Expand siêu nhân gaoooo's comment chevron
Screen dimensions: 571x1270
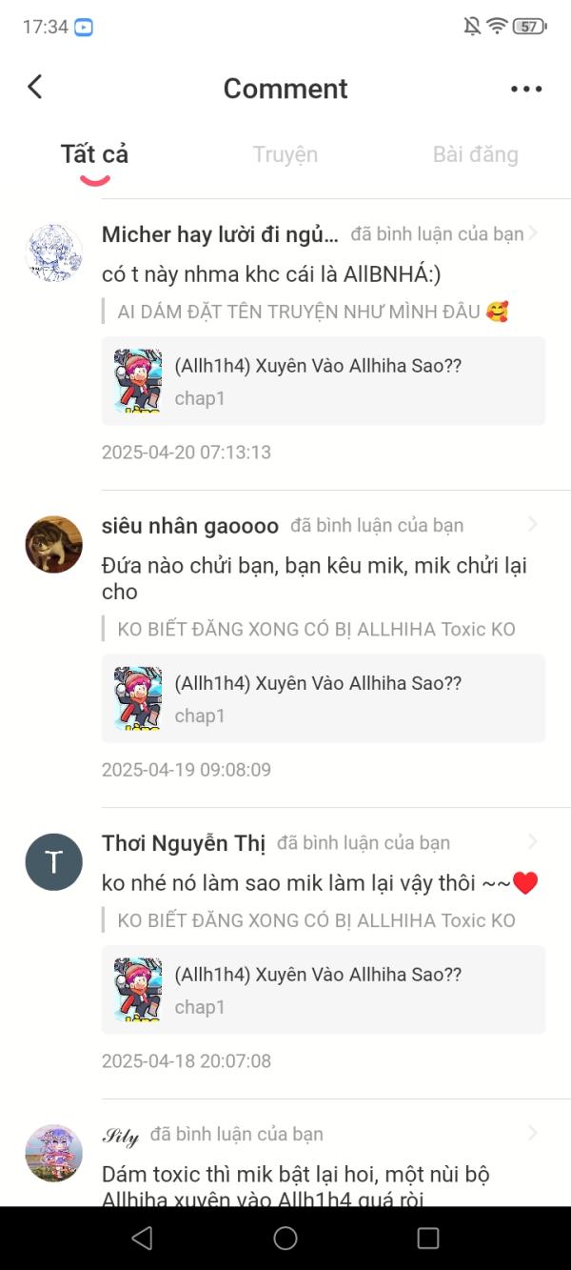pyautogui.click(x=533, y=525)
